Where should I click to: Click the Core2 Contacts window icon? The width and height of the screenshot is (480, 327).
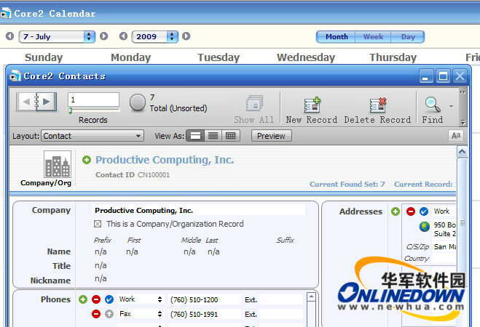point(15,76)
